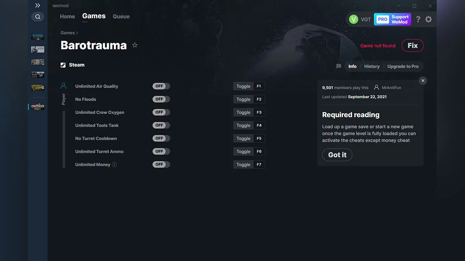Viewport: 465px width, 261px height.
Task: Expand the collapsed sidebar with double-arrow icon
Action: pyautogui.click(x=38, y=5)
